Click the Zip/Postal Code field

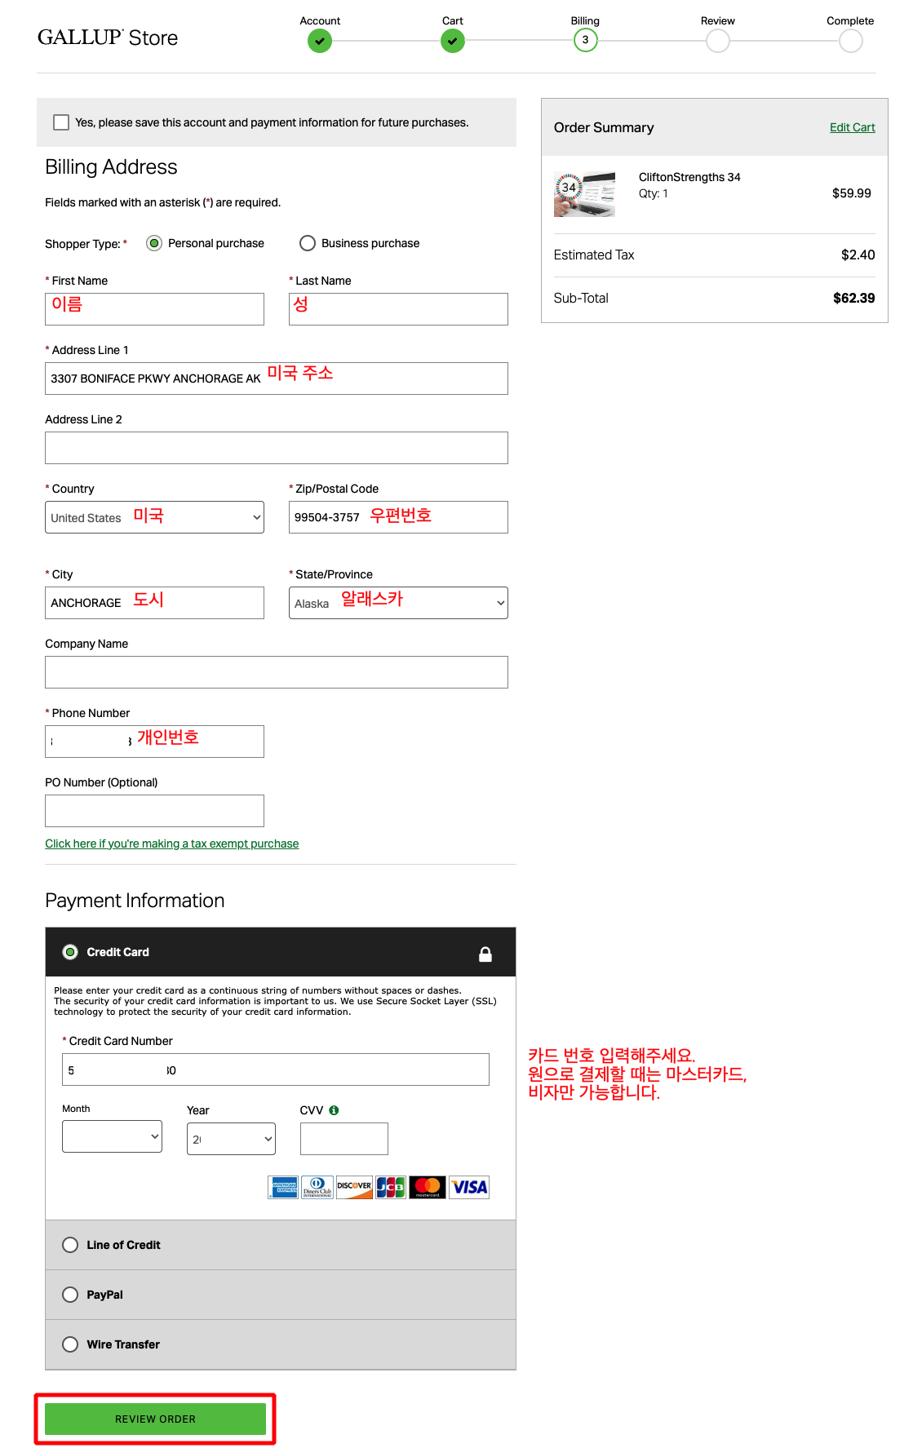[398, 517]
